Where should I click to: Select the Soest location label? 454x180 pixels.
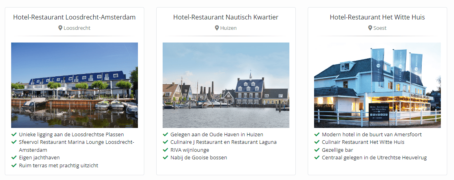click(x=380, y=28)
